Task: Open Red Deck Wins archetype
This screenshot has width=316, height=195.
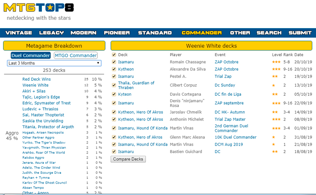Action: click(36, 79)
